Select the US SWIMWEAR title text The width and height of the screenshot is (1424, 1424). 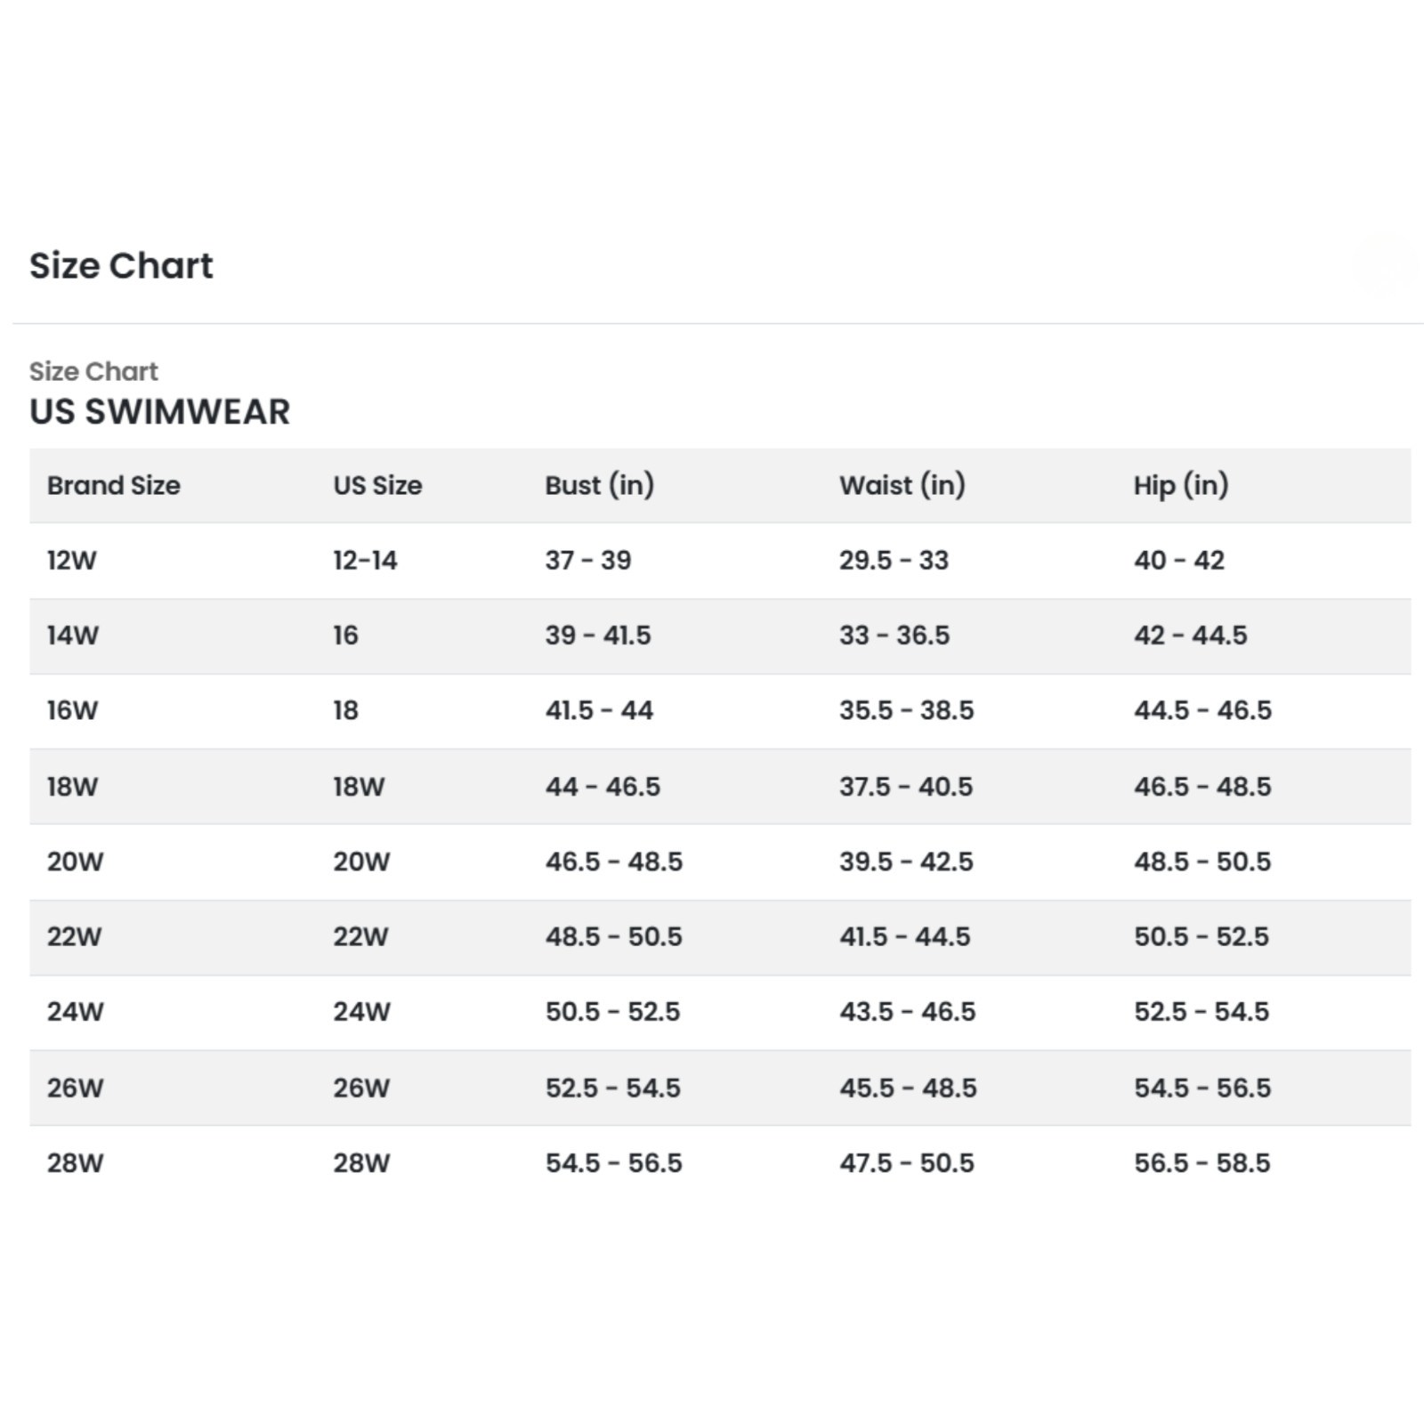(x=160, y=412)
